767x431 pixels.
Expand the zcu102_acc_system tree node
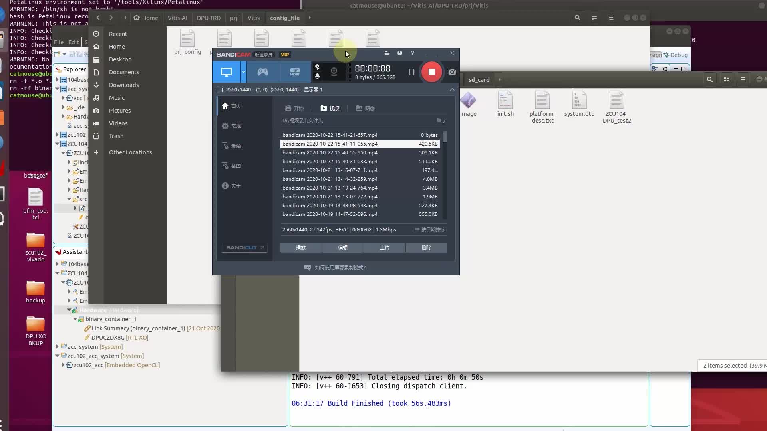(x=57, y=356)
